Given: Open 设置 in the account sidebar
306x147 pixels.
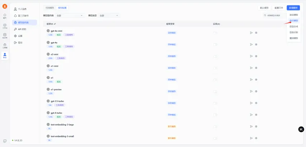Looking at the screenshot, I should 25,36.
